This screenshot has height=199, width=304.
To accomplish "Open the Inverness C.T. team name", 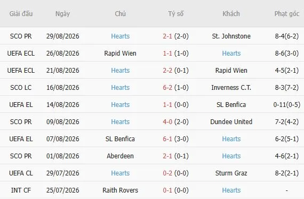I will click(x=231, y=88).
